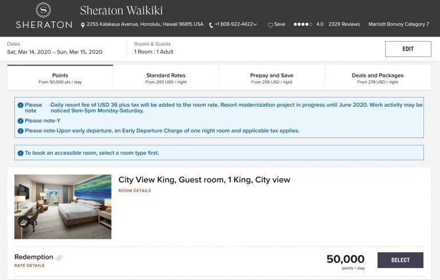The width and height of the screenshot is (440, 280).
Task: Click the Sheraton logo
Action: click(x=43, y=16)
